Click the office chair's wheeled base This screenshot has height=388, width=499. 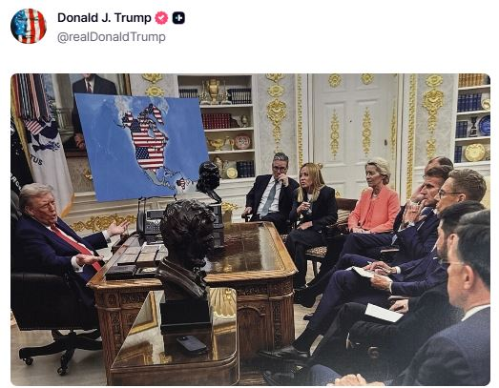60,352
